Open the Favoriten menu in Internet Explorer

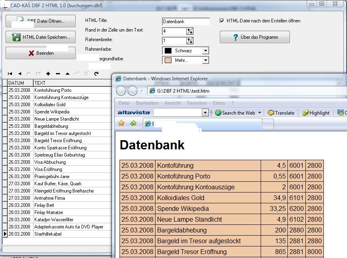[x=197, y=103]
